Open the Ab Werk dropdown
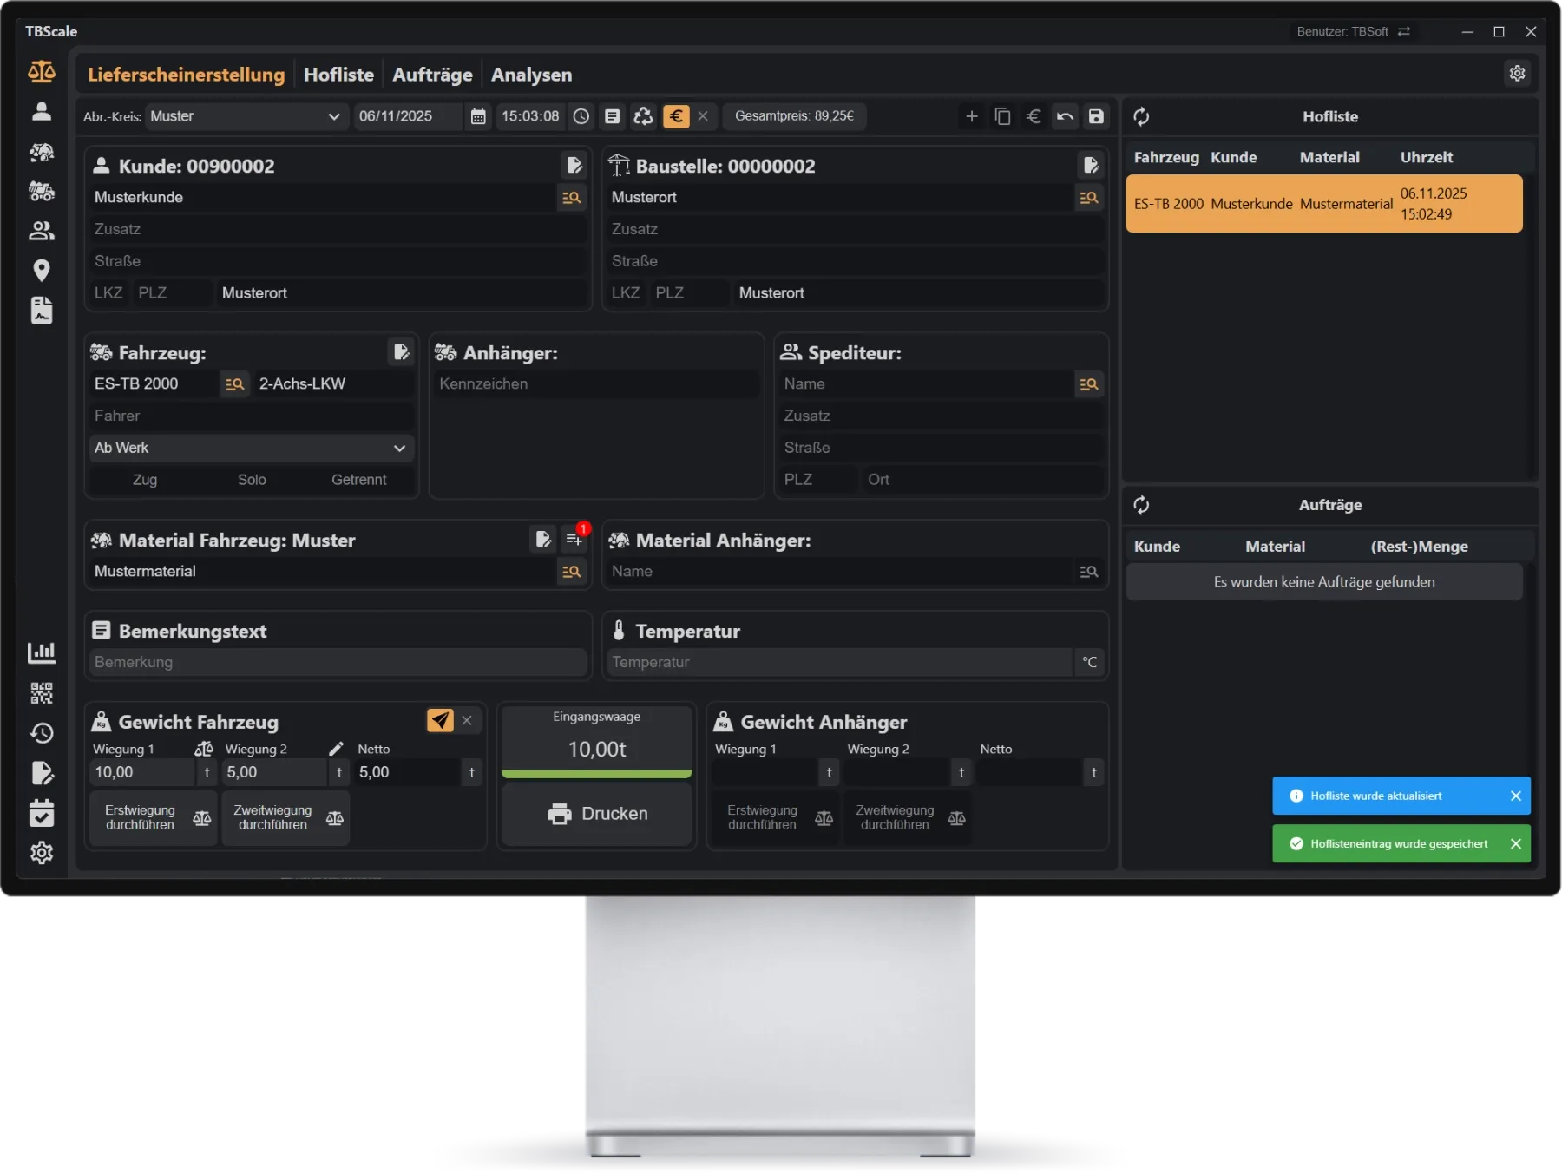The height and width of the screenshot is (1173, 1562). [x=251, y=448]
